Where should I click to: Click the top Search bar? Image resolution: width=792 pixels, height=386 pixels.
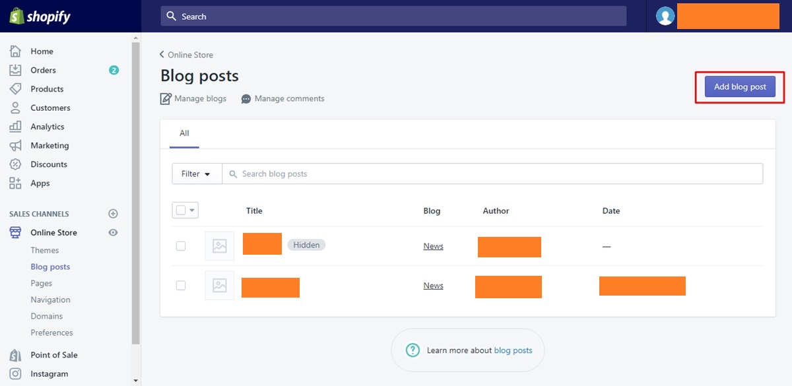[393, 16]
